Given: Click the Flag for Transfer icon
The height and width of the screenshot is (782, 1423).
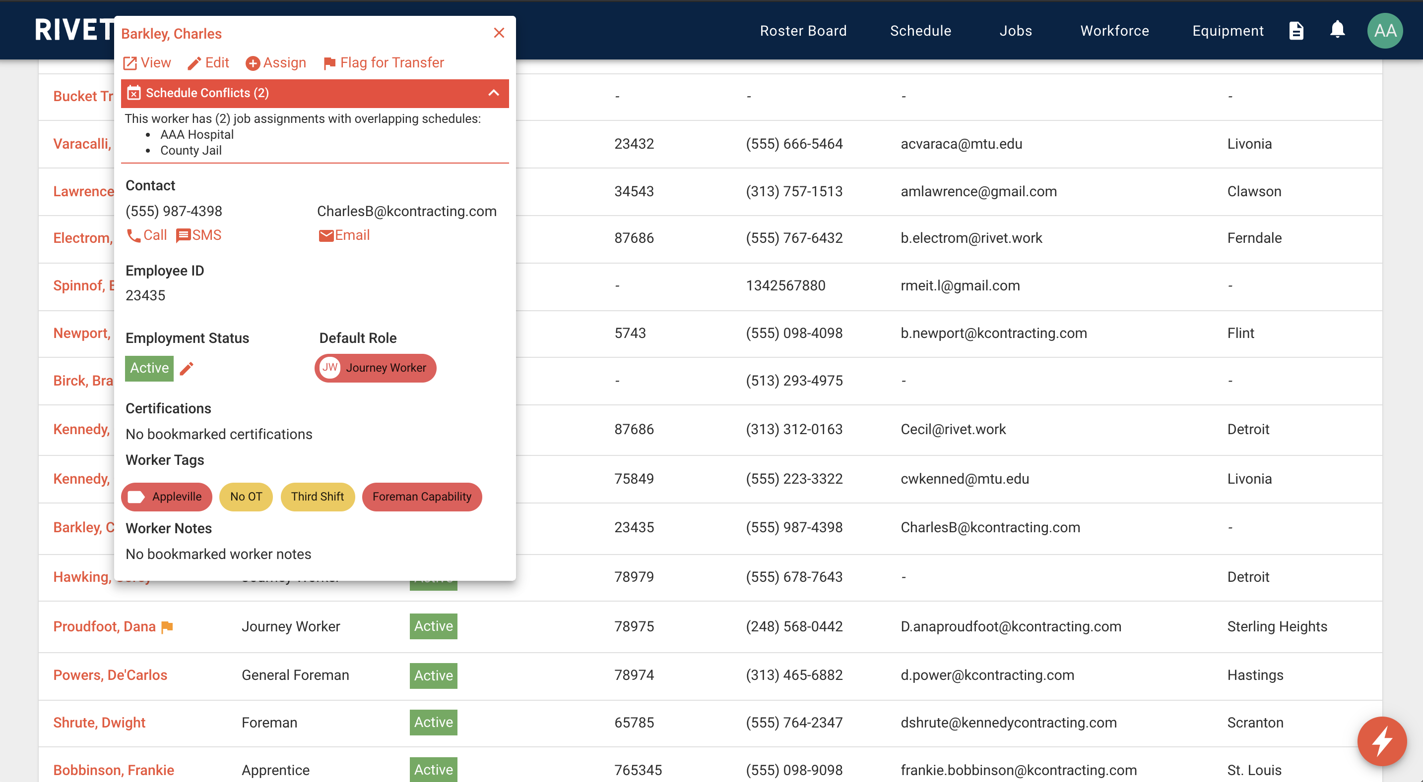Looking at the screenshot, I should pyautogui.click(x=330, y=61).
